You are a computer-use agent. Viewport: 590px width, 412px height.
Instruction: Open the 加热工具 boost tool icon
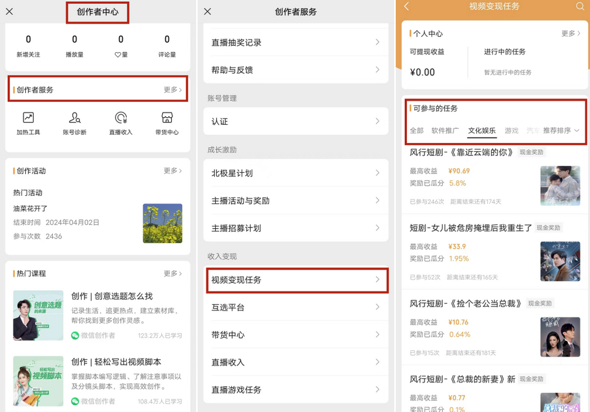[28, 122]
